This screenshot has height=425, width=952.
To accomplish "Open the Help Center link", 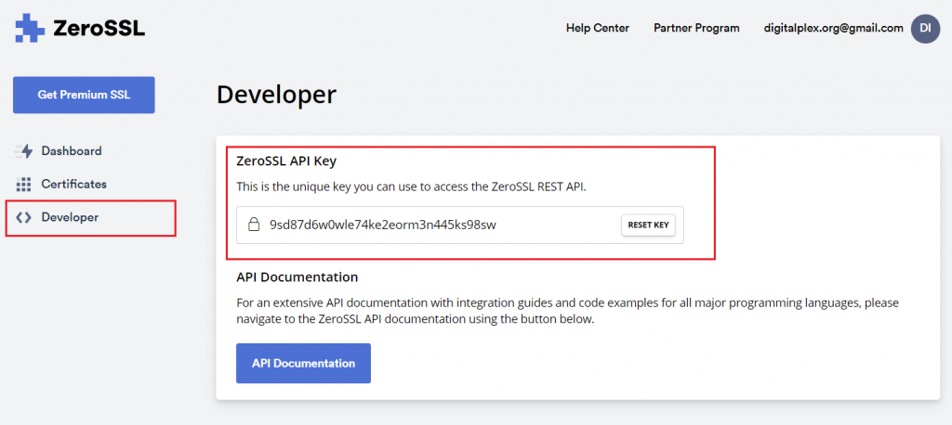I will point(597,28).
